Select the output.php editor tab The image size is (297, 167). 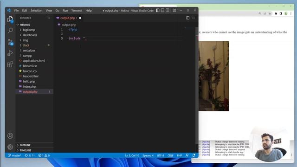69,18
